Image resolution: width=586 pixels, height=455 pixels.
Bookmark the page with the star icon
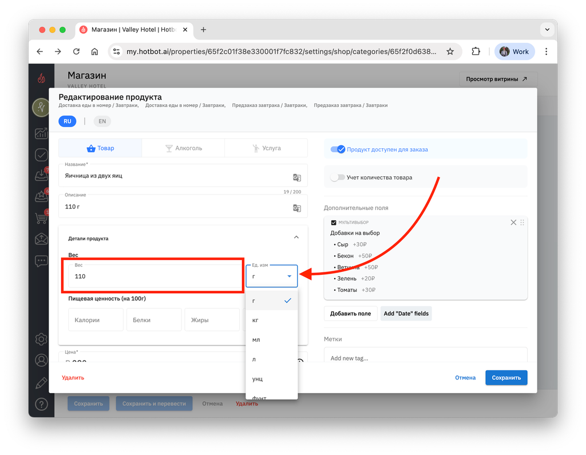pos(450,52)
